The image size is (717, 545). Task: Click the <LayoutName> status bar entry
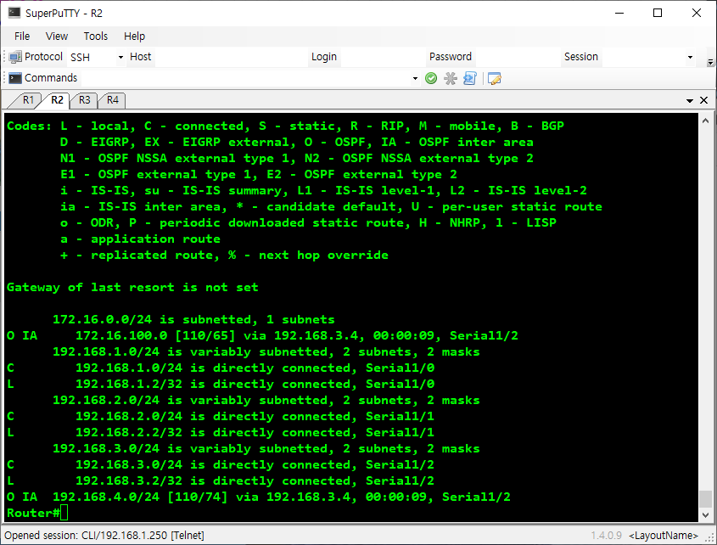click(x=664, y=536)
